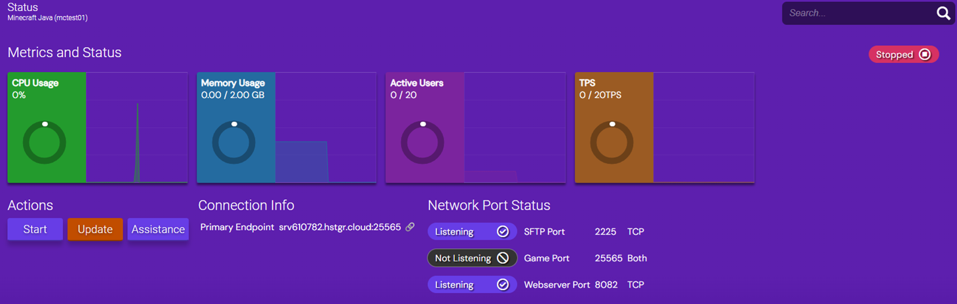
Task: Click the CPU Usage spike graph
Action: pyautogui.click(x=137, y=144)
